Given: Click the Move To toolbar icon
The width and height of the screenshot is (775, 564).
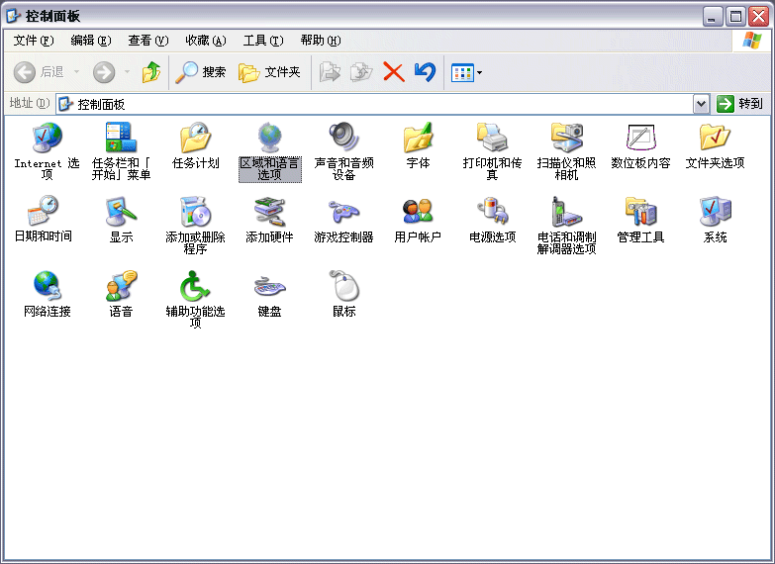Looking at the screenshot, I should (330, 72).
